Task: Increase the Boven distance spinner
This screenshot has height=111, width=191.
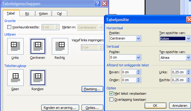Action: (x=138, y=71)
